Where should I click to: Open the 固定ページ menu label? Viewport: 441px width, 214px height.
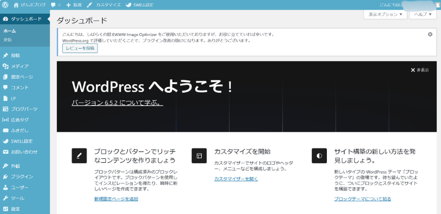click(22, 77)
